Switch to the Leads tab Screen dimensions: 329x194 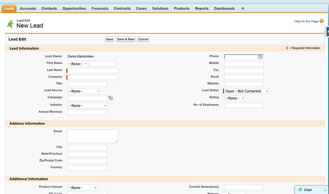click(x=9, y=9)
